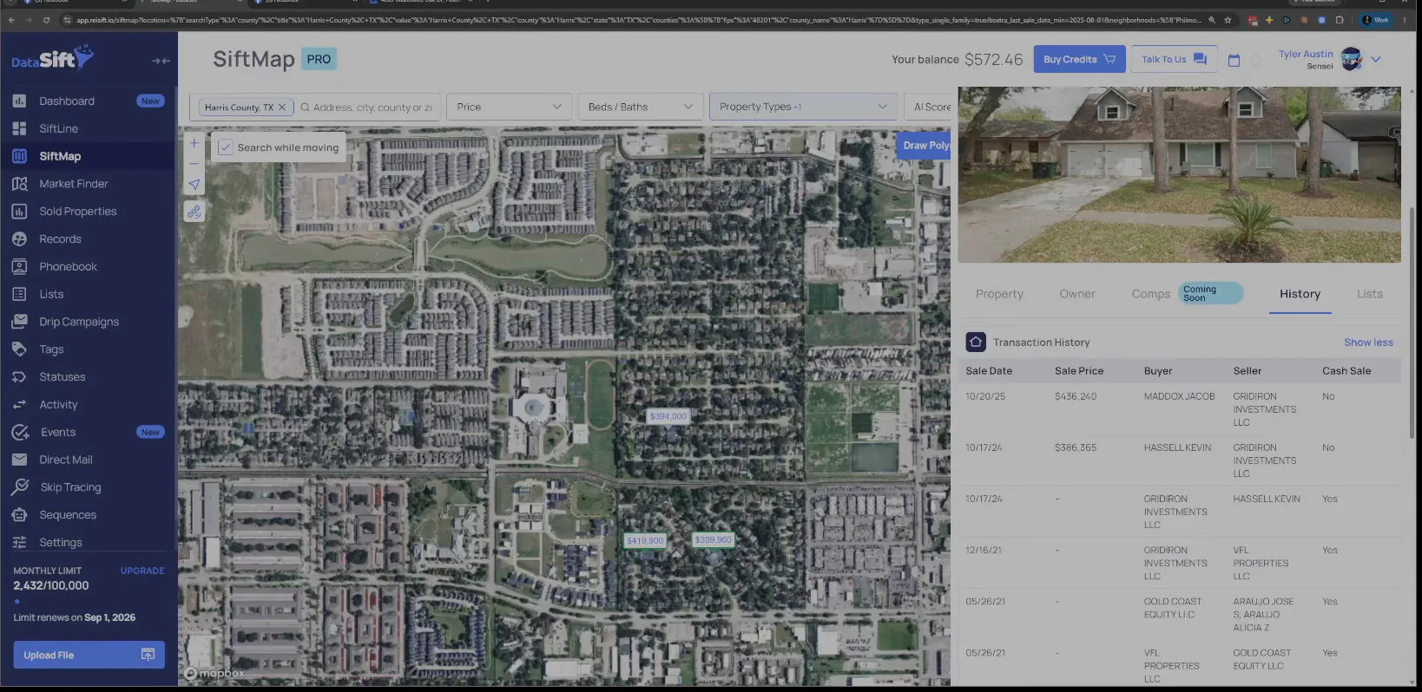Click the address search input field
1422x692 pixels.
[372, 108]
